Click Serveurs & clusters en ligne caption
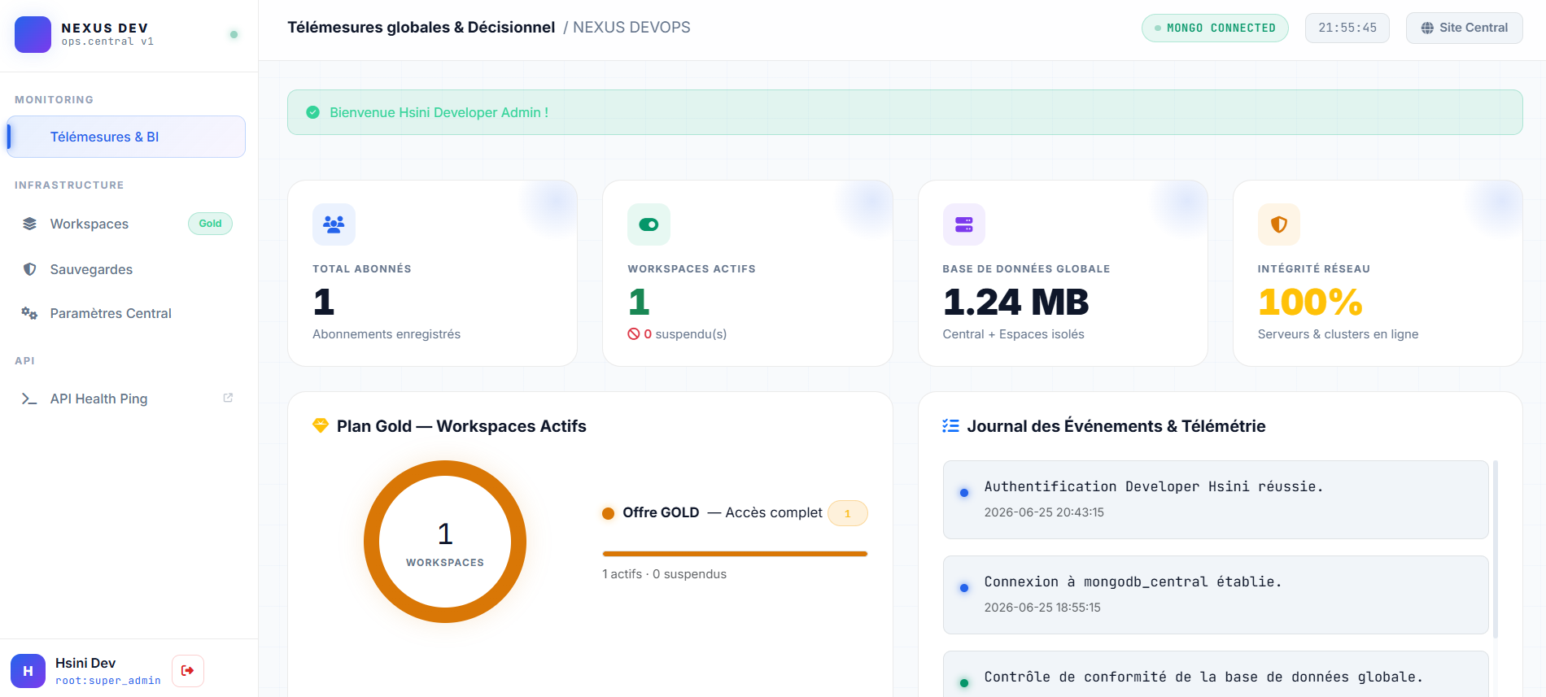 (1338, 334)
